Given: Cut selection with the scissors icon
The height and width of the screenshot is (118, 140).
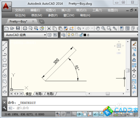Looking at the screenshot, I should (x=49, y=28).
